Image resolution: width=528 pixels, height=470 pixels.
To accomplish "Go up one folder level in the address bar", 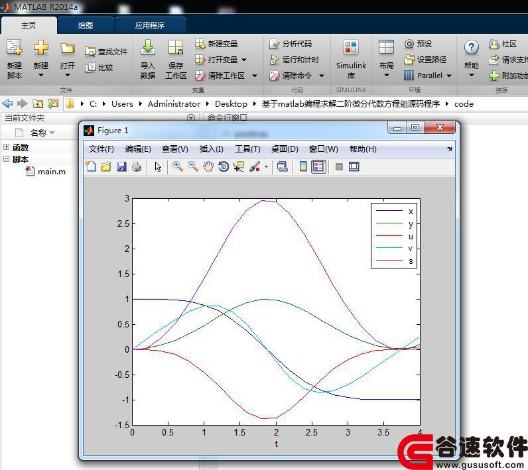I will pyautogui.click(x=38, y=103).
